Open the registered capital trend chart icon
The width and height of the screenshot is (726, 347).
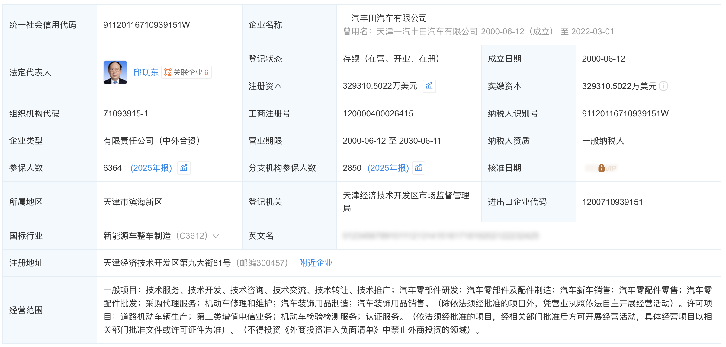point(429,86)
